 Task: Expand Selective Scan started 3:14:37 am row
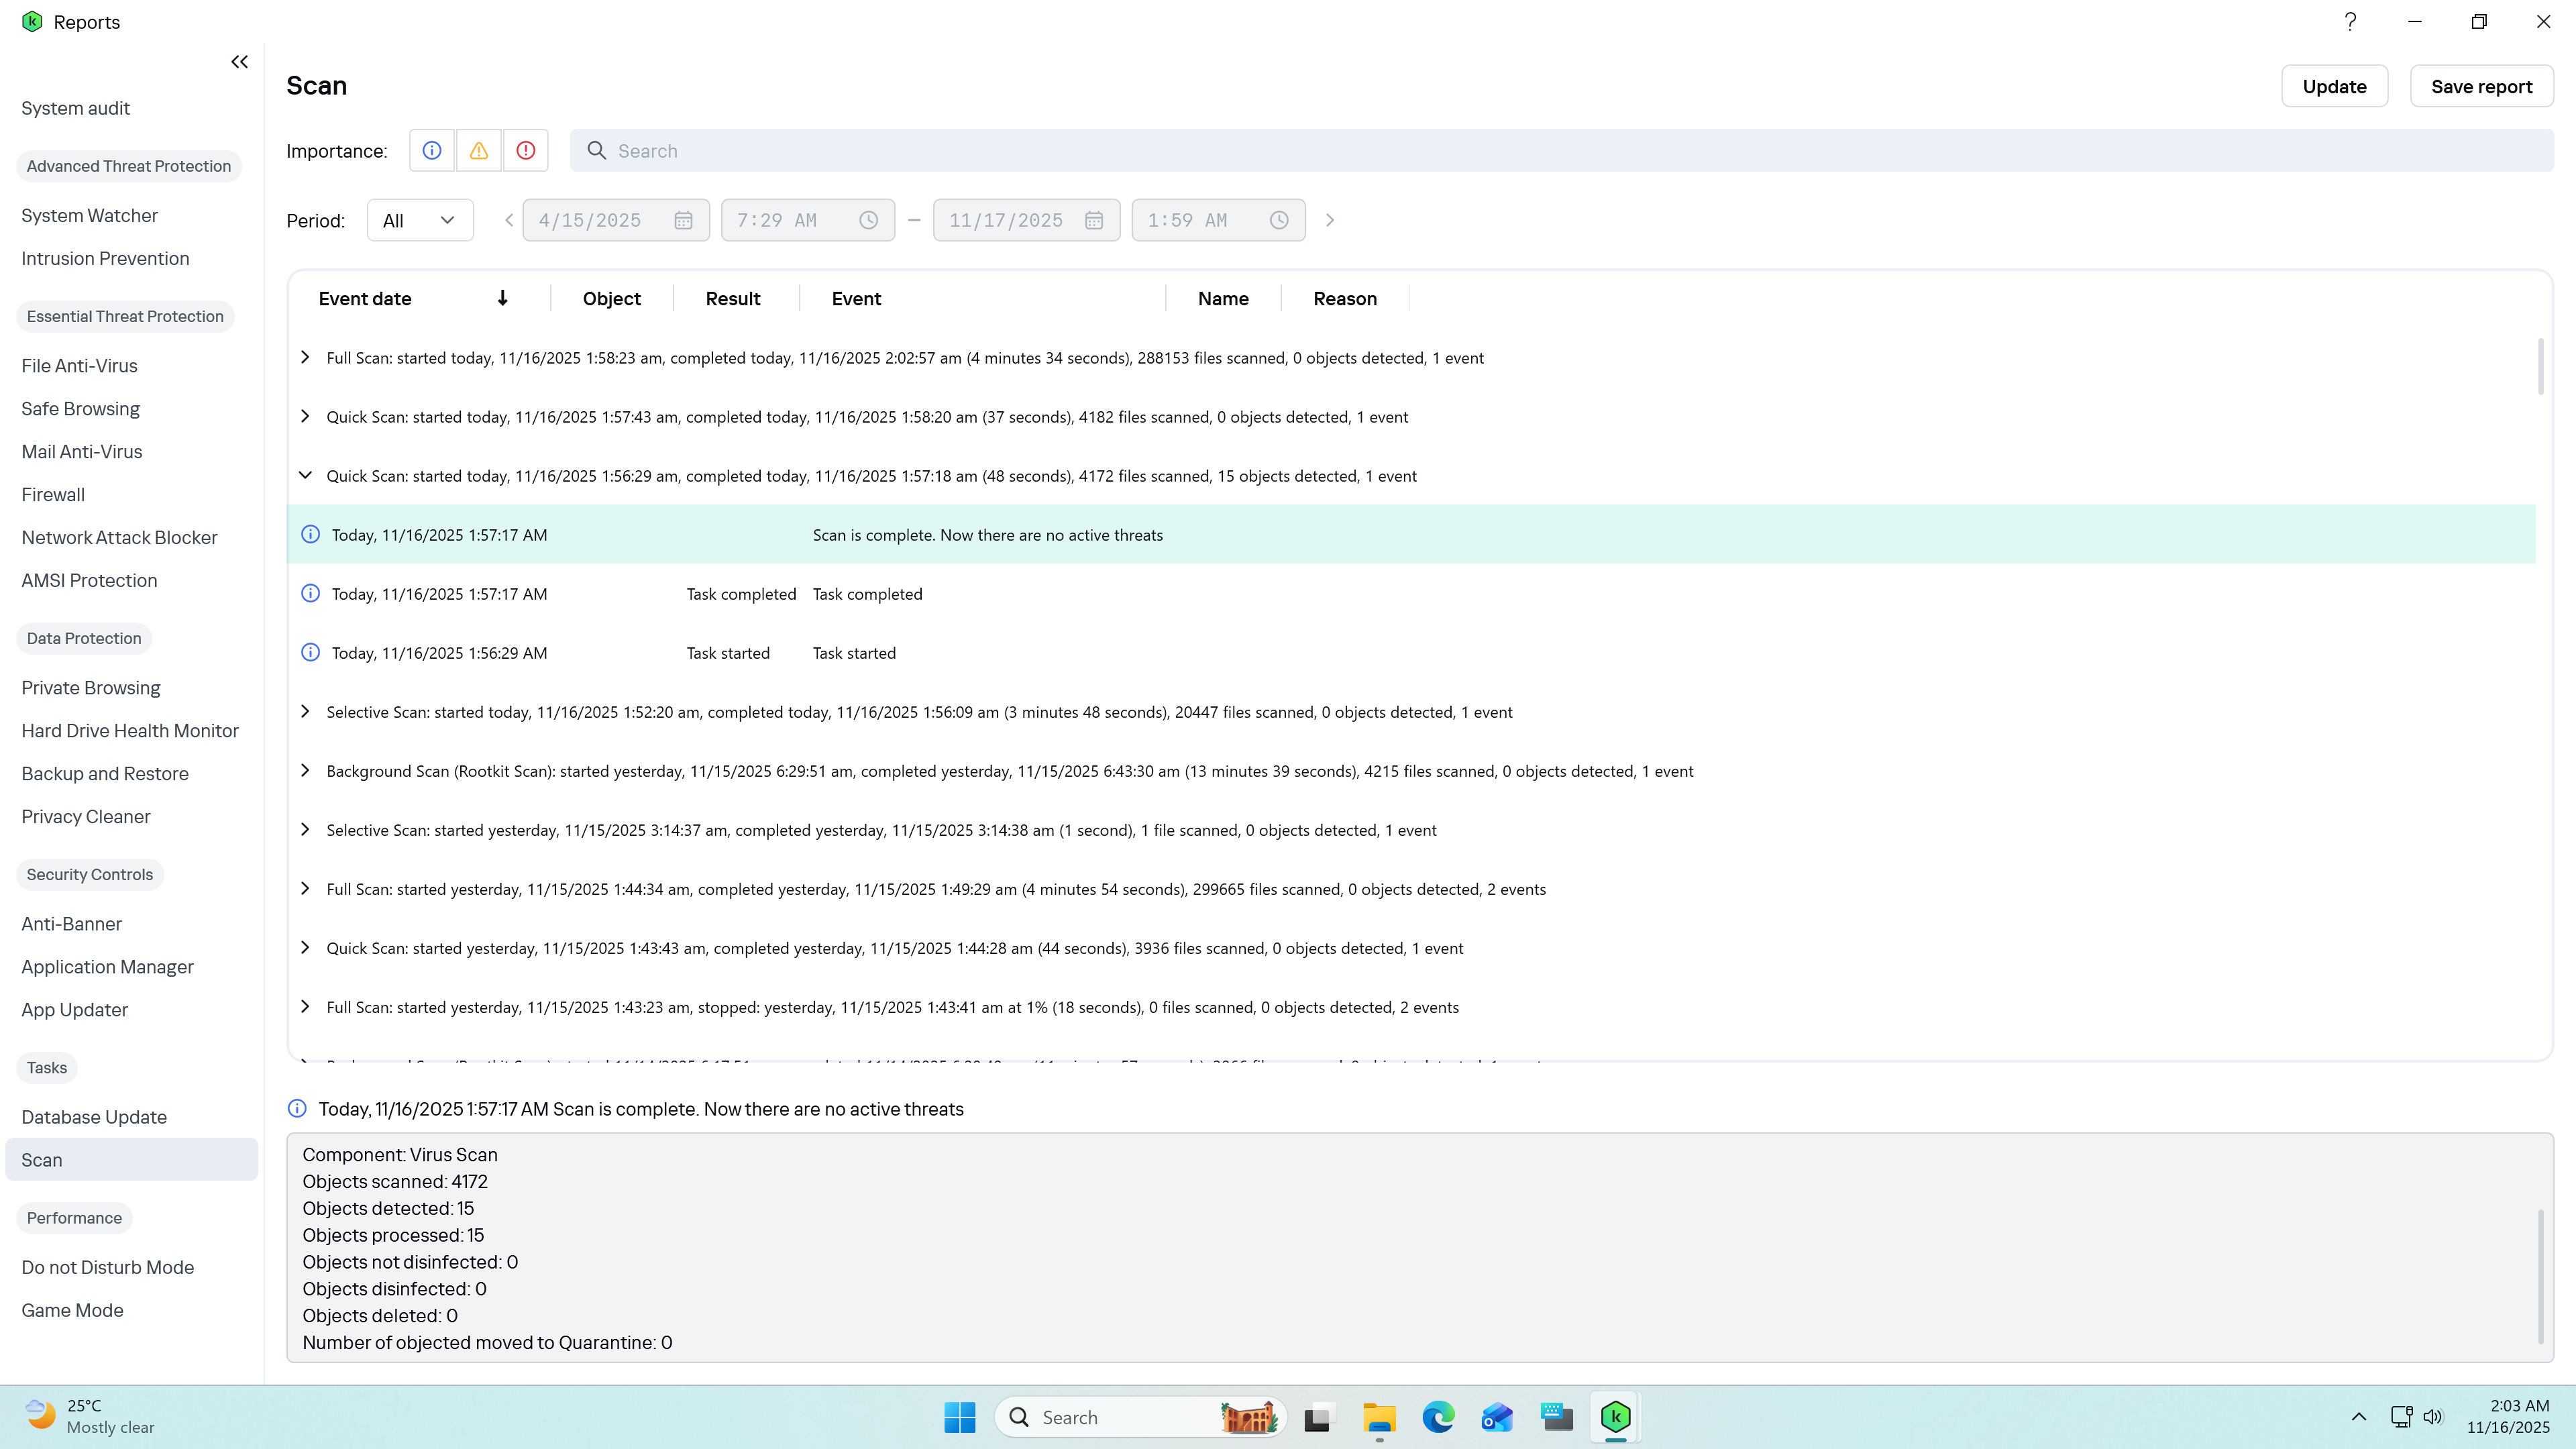[305, 829]
